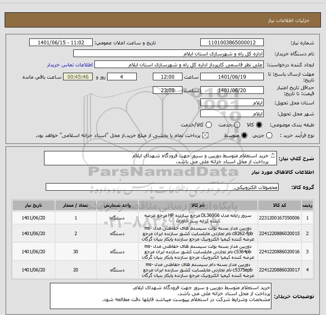This screenshot has height=315, width=326.
Task: Click the ms-c8262-fpb camera item name
Action: 198,233
